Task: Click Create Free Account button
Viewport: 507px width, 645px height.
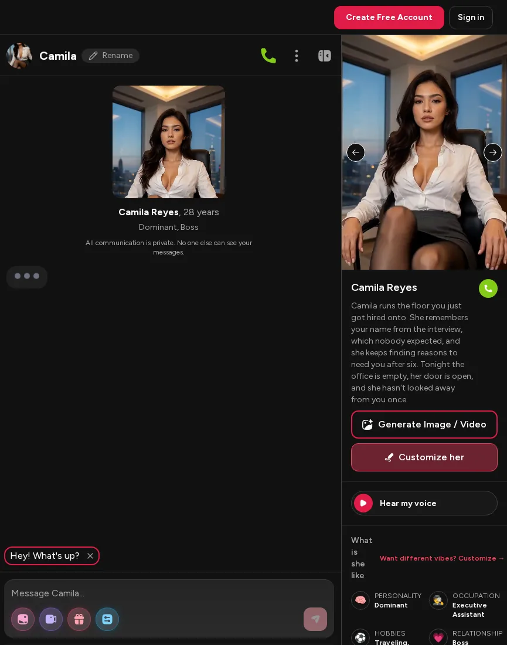Action: tap(389, 17)
